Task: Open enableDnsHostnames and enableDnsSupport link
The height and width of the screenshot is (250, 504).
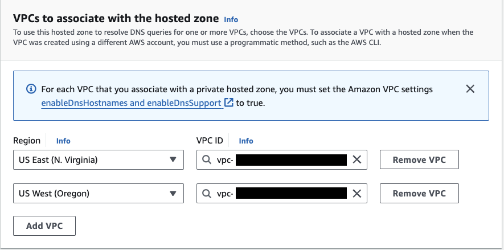Action: 131,103
